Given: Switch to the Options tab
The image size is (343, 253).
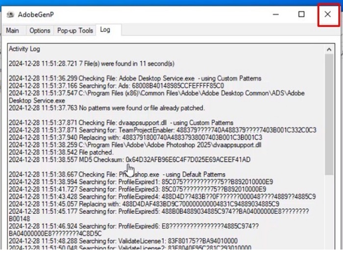Looking at the screenshot, I should [x=40, y=30].
